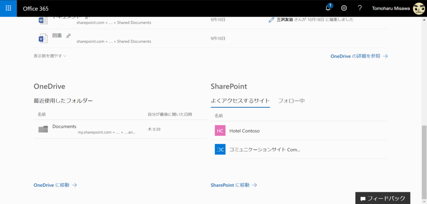Click the 9月10日 date in 図面 row

pos(218,39)
